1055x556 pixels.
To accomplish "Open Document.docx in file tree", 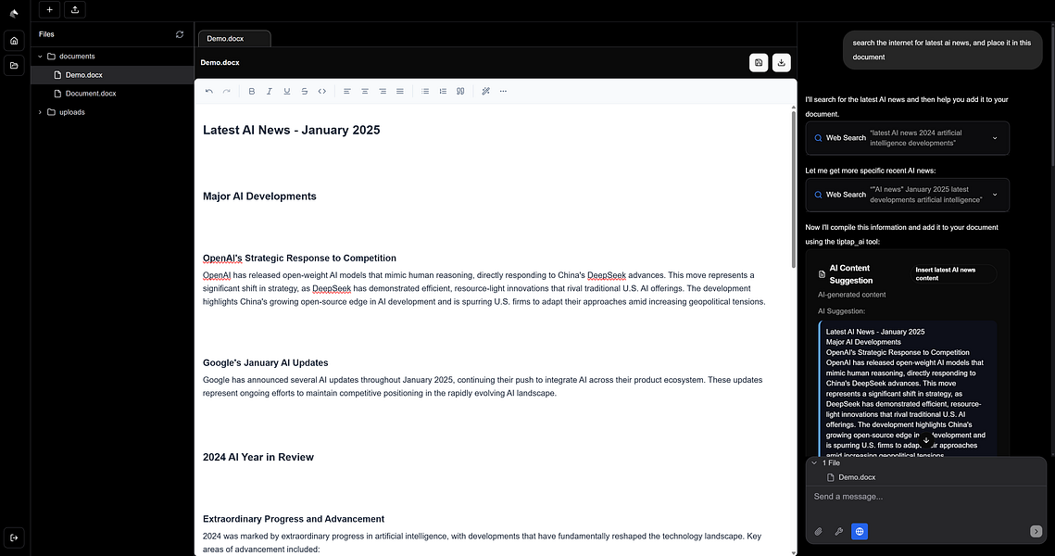I will (112, 94).
